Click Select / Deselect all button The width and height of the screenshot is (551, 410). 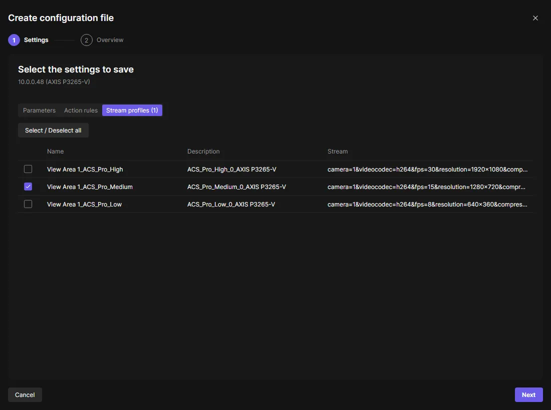pyautogui.click(x=53, y=130)
